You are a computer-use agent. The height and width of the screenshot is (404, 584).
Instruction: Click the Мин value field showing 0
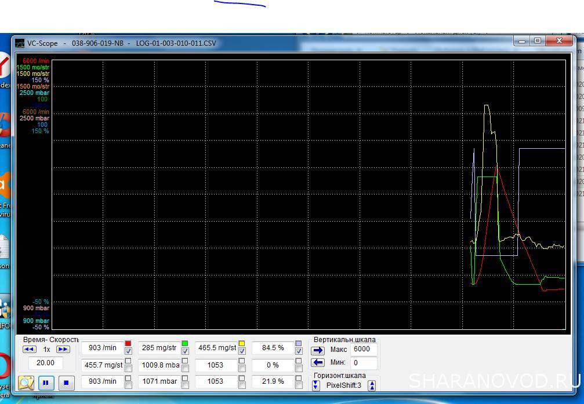click(364, 362)
